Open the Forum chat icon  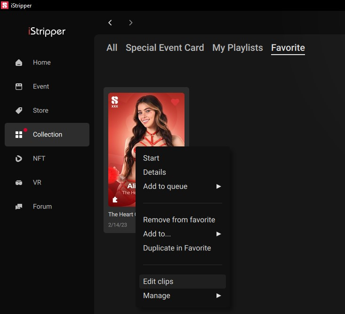pos(19,207)
